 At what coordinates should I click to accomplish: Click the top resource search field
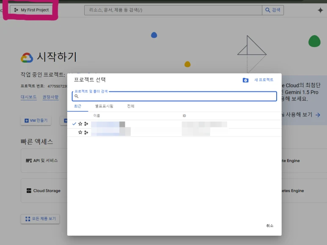173,10
